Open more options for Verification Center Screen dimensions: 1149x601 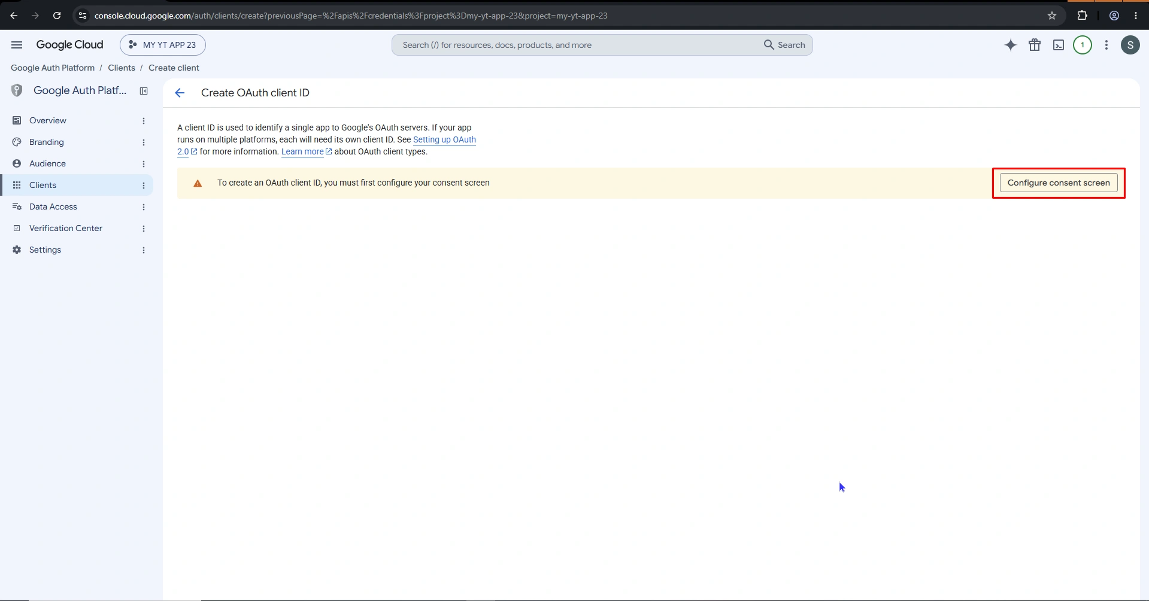144,229
